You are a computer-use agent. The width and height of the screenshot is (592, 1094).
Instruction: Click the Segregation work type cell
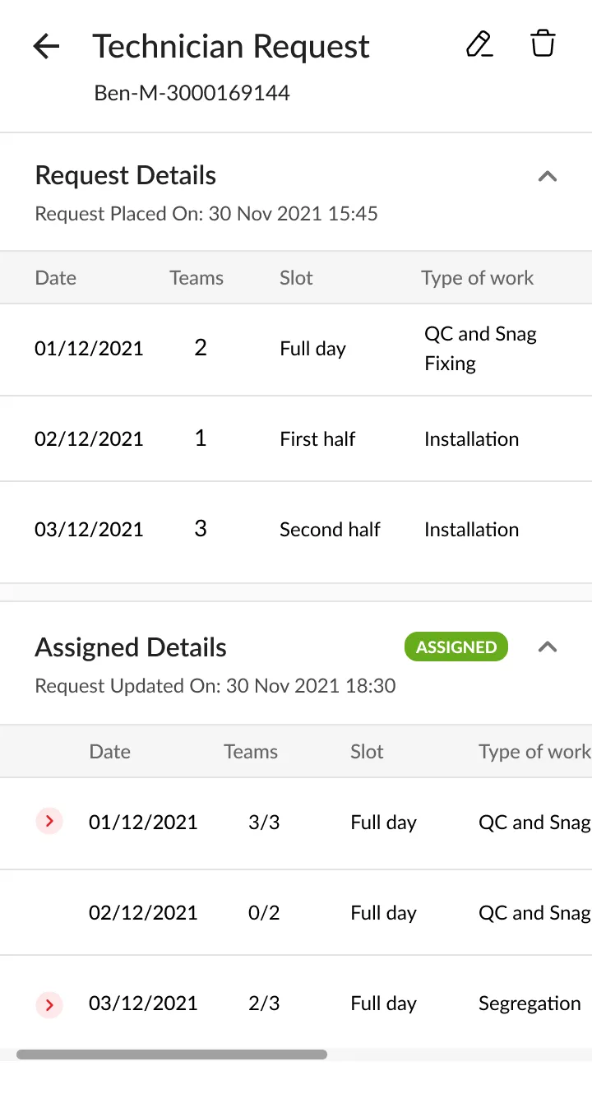coord(530,1004)
